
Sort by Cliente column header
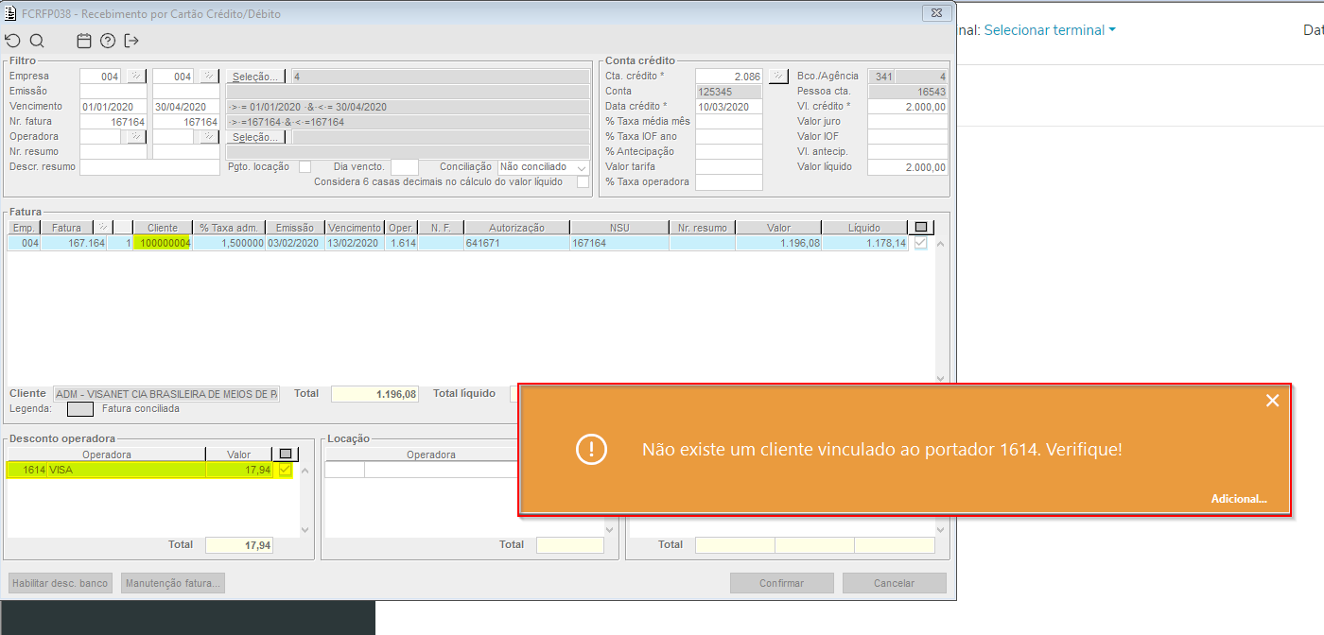(163, 228)
